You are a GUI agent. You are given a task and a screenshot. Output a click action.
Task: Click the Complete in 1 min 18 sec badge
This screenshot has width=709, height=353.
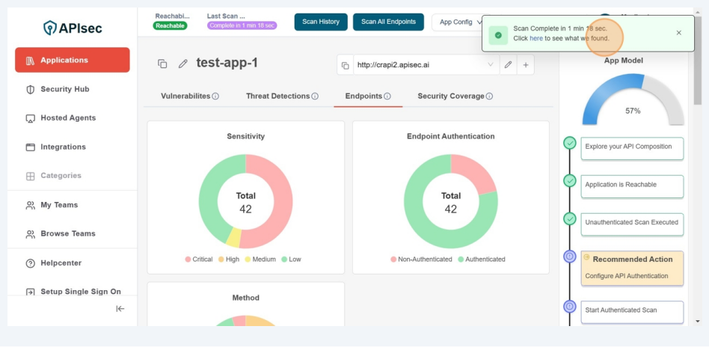tap(242, 25)
